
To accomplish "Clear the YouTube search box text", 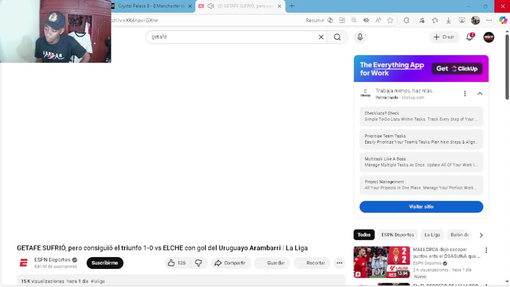I will [x=321, y=37].
